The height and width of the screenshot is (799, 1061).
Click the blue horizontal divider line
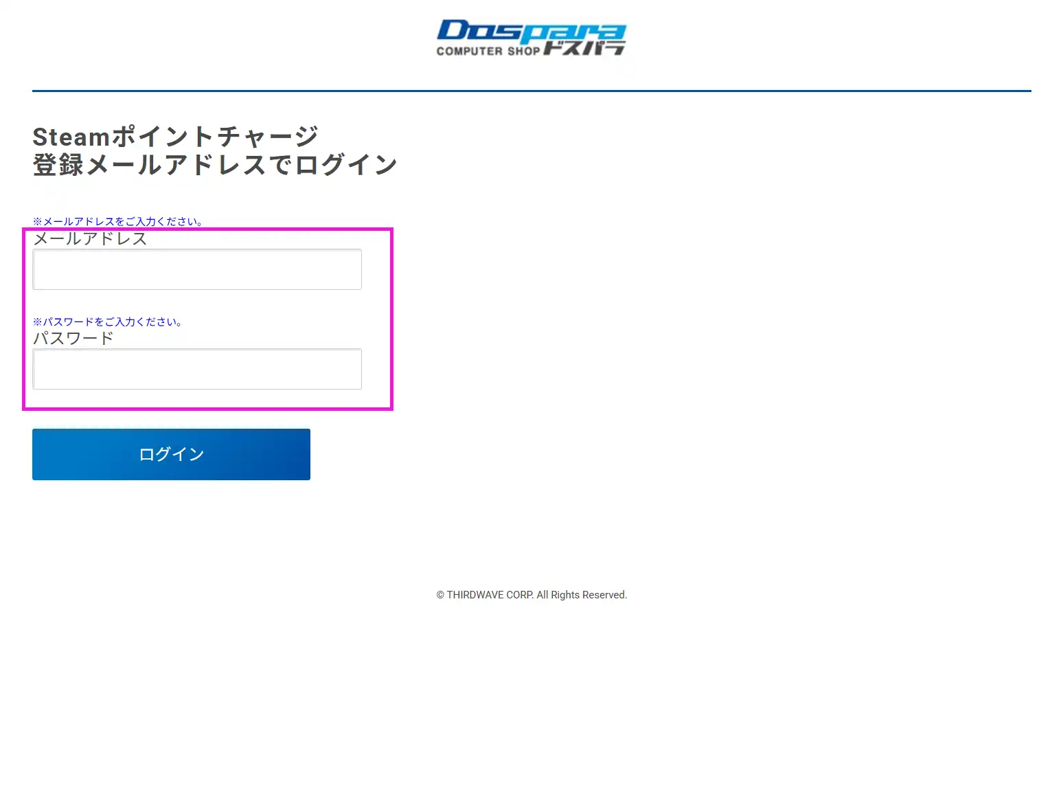(x=531, y=91)
